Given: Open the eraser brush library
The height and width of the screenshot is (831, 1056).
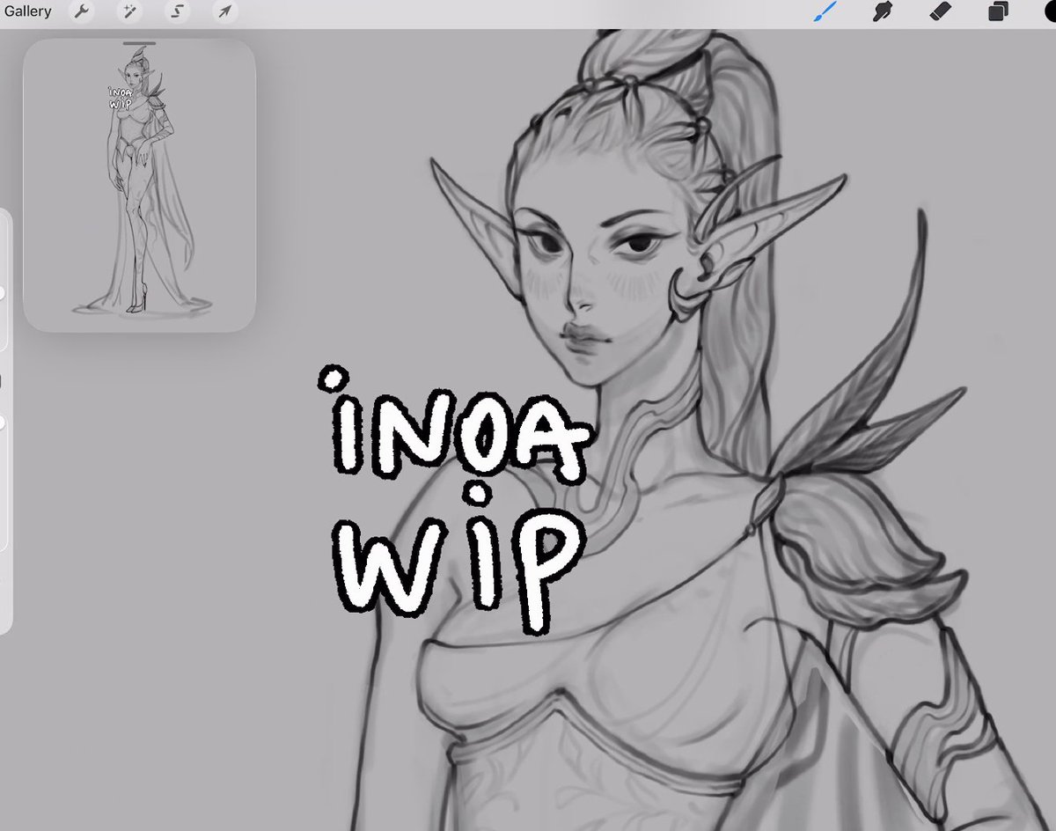Looking at the screenshot, I should coord(940,11).
